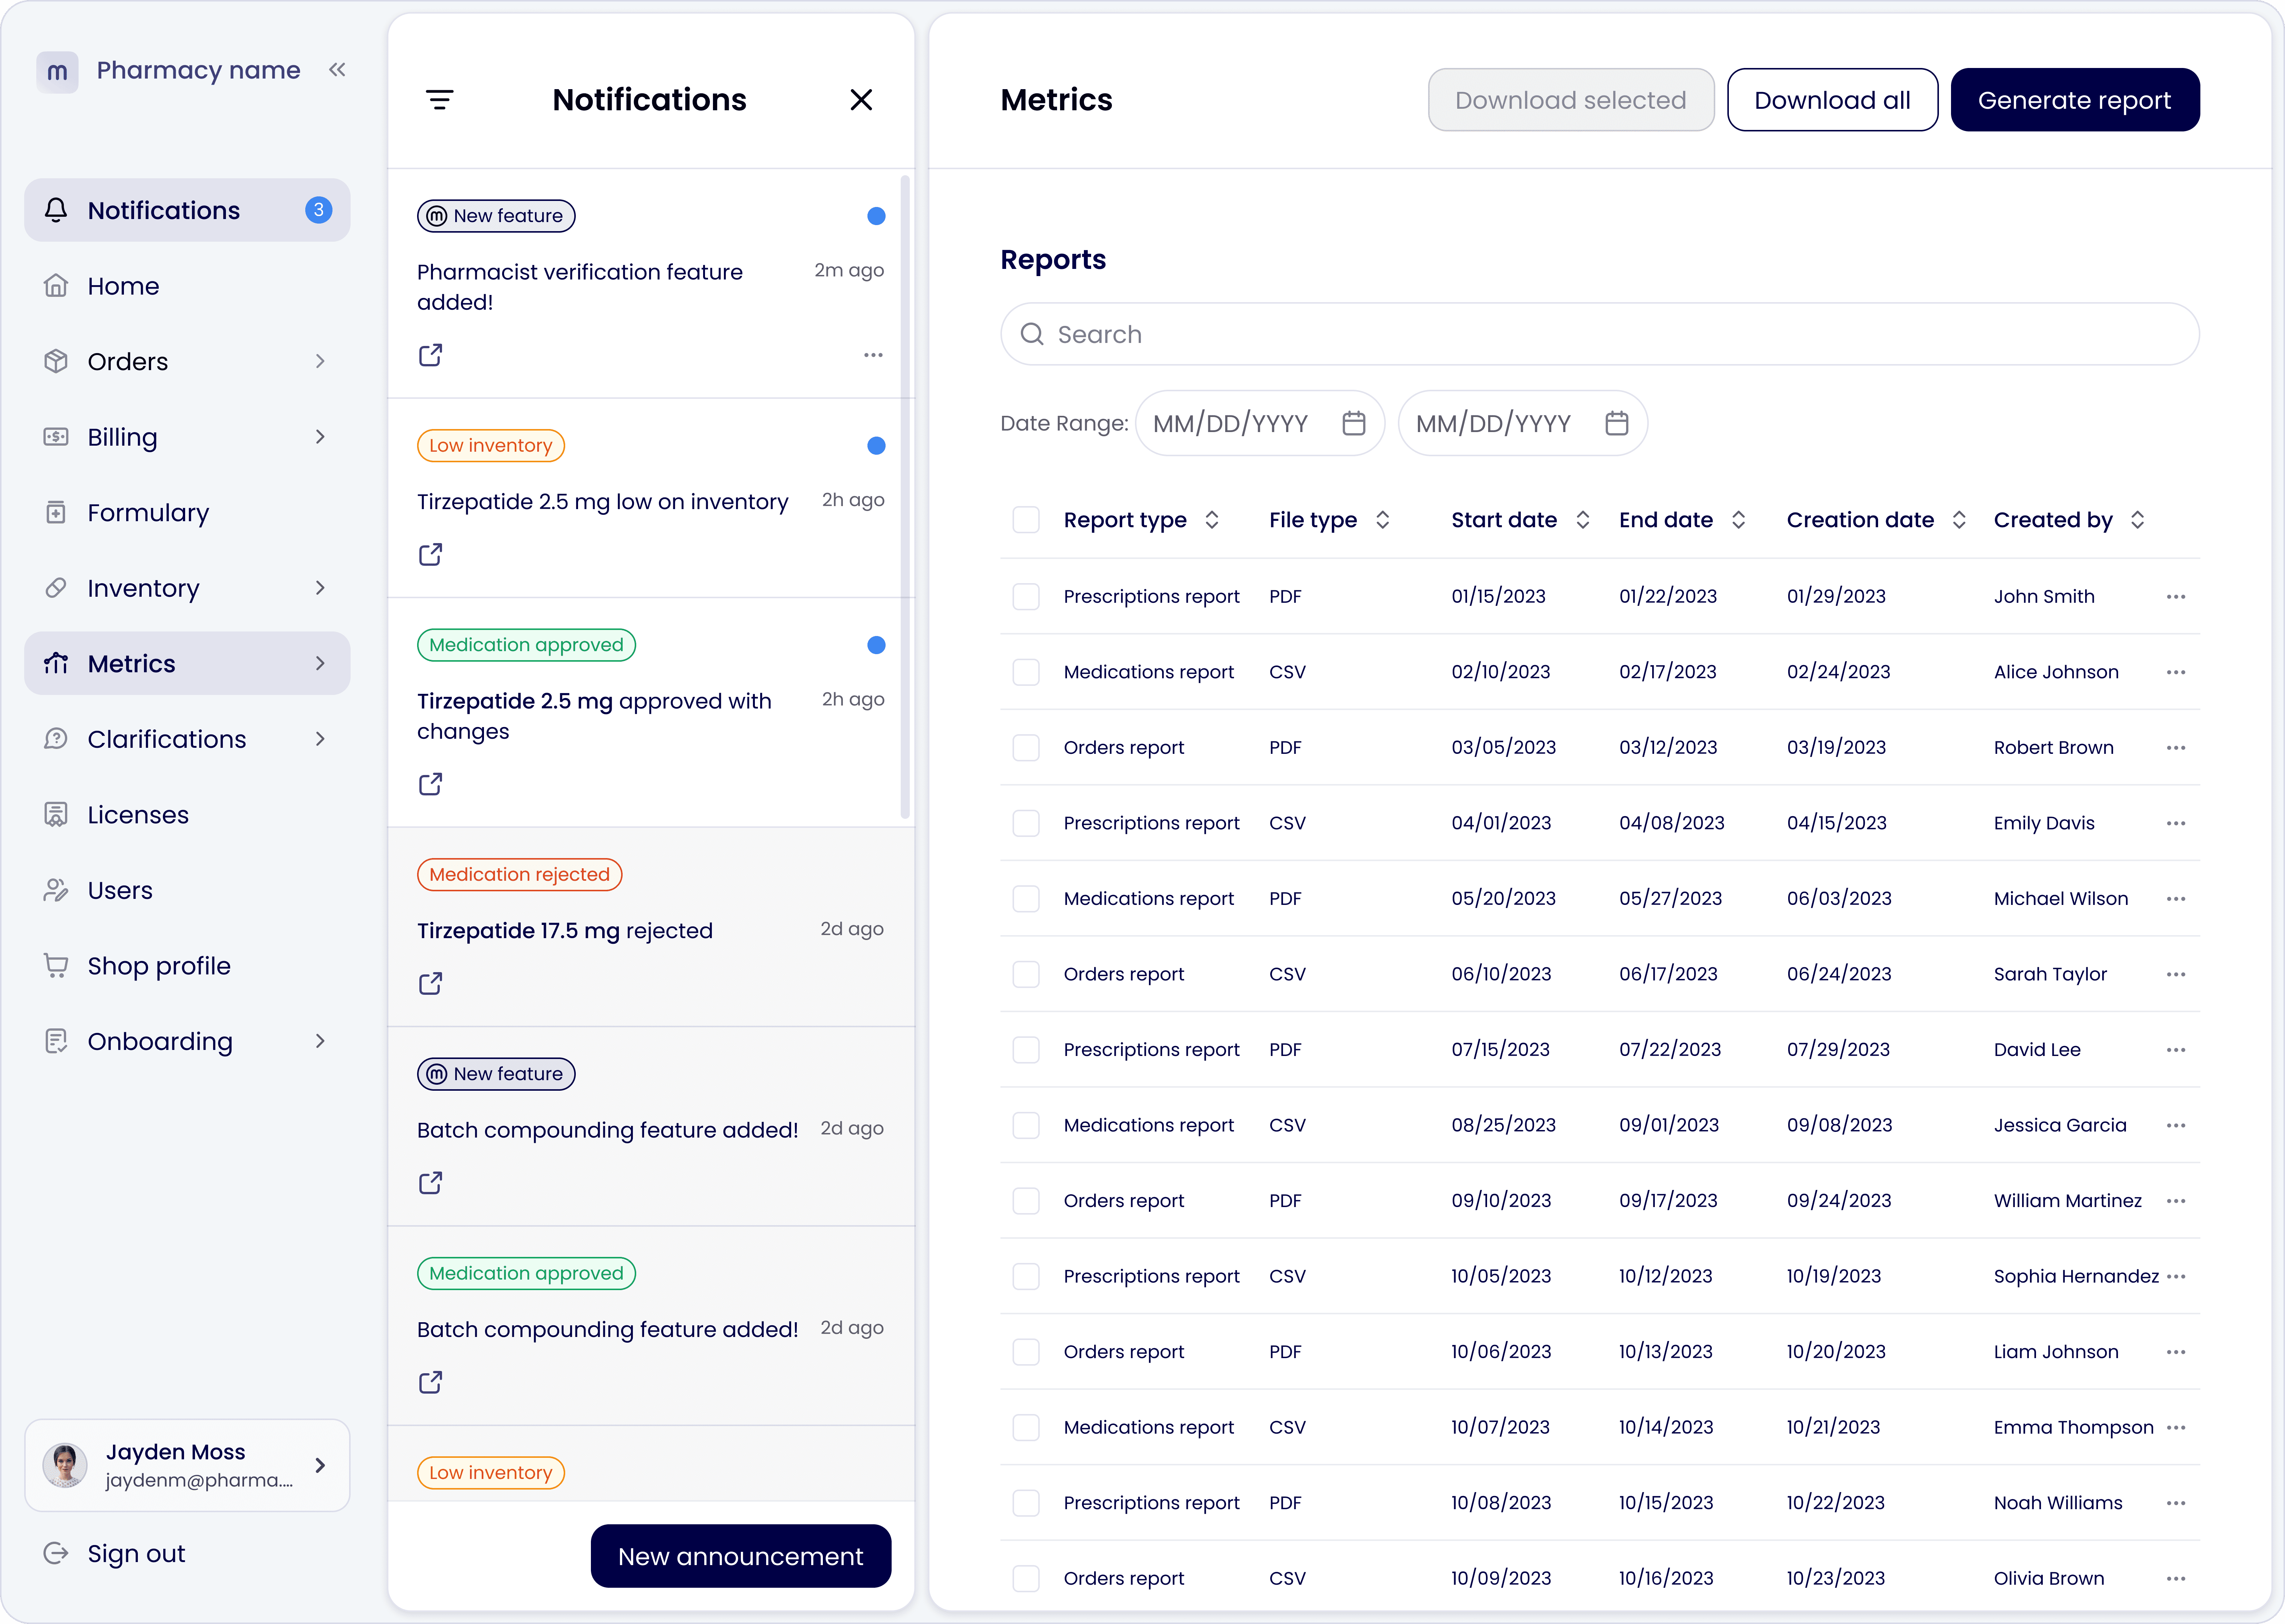Image resolution: width=2285 pixels, height=1624 pixels.
Task: Open row options for Jessica Garcia report
Action: [2176, 1125]
